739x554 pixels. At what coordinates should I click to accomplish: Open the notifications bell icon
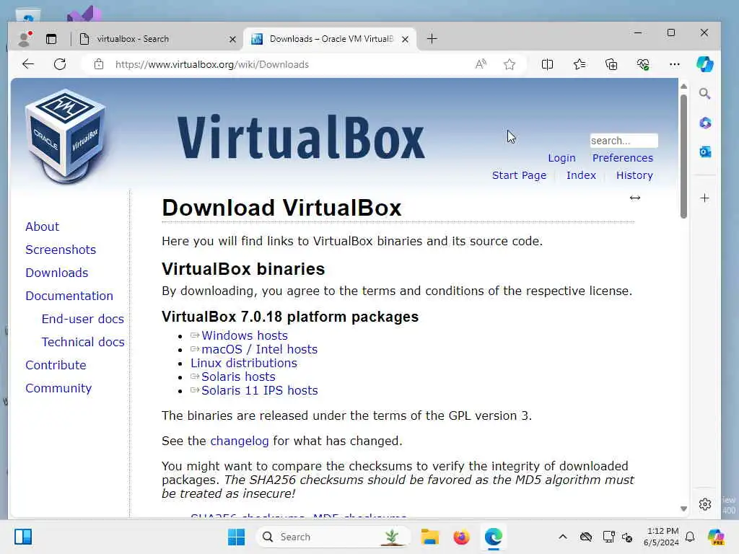point(690,537)
